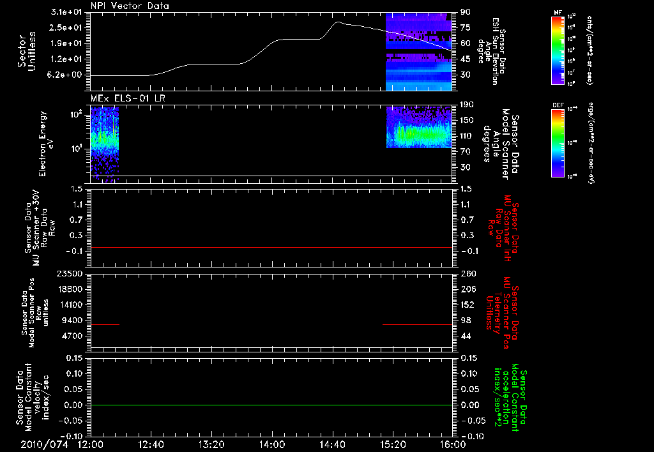Select the NPI Vector Data panel title
Viewport: 654px width, 452px height.
[130, 6]
